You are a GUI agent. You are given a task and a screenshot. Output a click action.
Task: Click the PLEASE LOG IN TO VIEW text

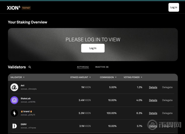pos(93,40)
